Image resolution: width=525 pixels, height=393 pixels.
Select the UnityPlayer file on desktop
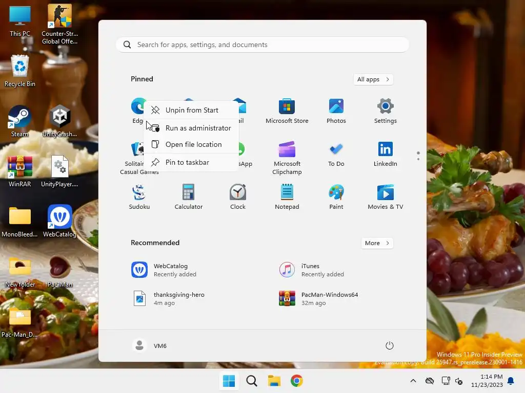(x=59, y=171)
